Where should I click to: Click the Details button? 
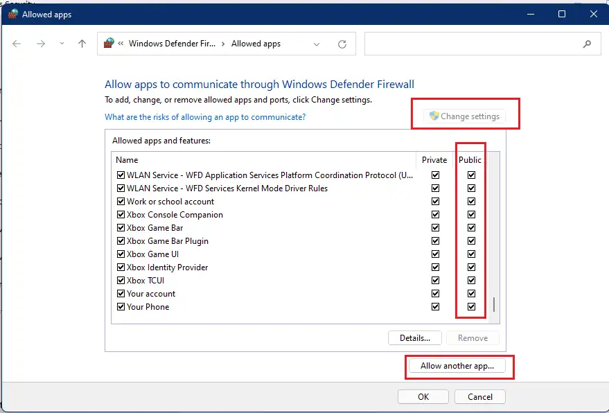point(415,338)
